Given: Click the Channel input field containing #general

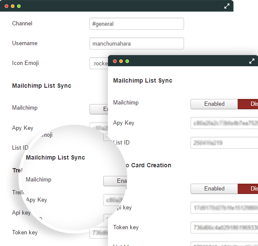Looking at the screenshot, I should tap(137, 24).
